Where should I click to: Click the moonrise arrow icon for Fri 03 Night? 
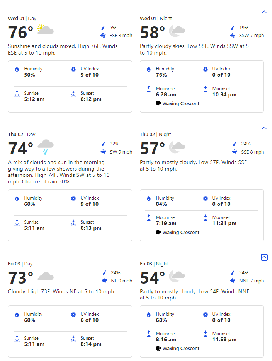point(149,334)
